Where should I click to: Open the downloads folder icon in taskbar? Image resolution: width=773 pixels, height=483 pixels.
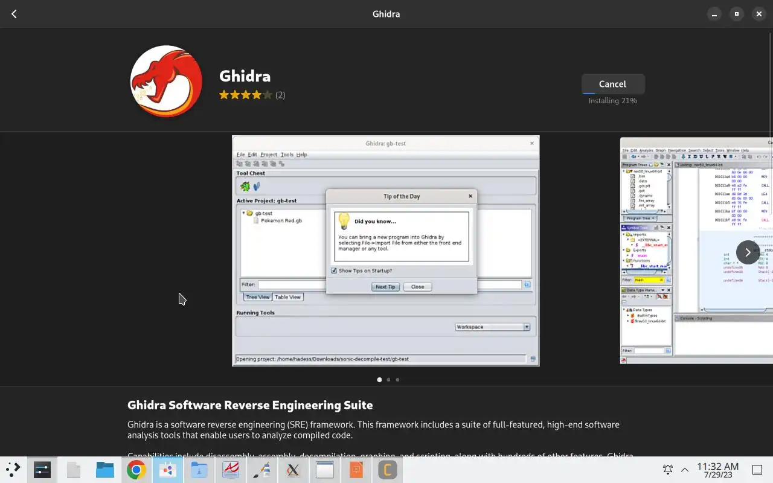199,470
